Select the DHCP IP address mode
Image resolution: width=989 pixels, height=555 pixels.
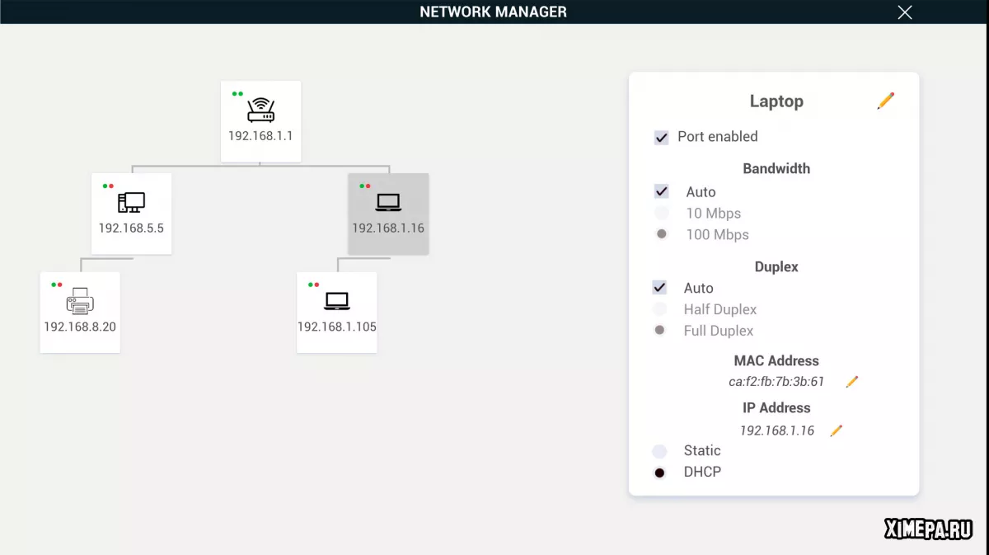(659, 473)
